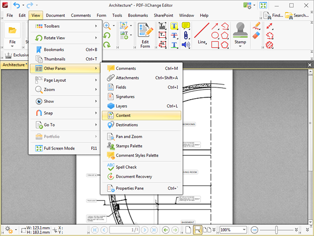This screenshot has height=236, width=314.
Task: Click the page number input field
Action: 124,230
